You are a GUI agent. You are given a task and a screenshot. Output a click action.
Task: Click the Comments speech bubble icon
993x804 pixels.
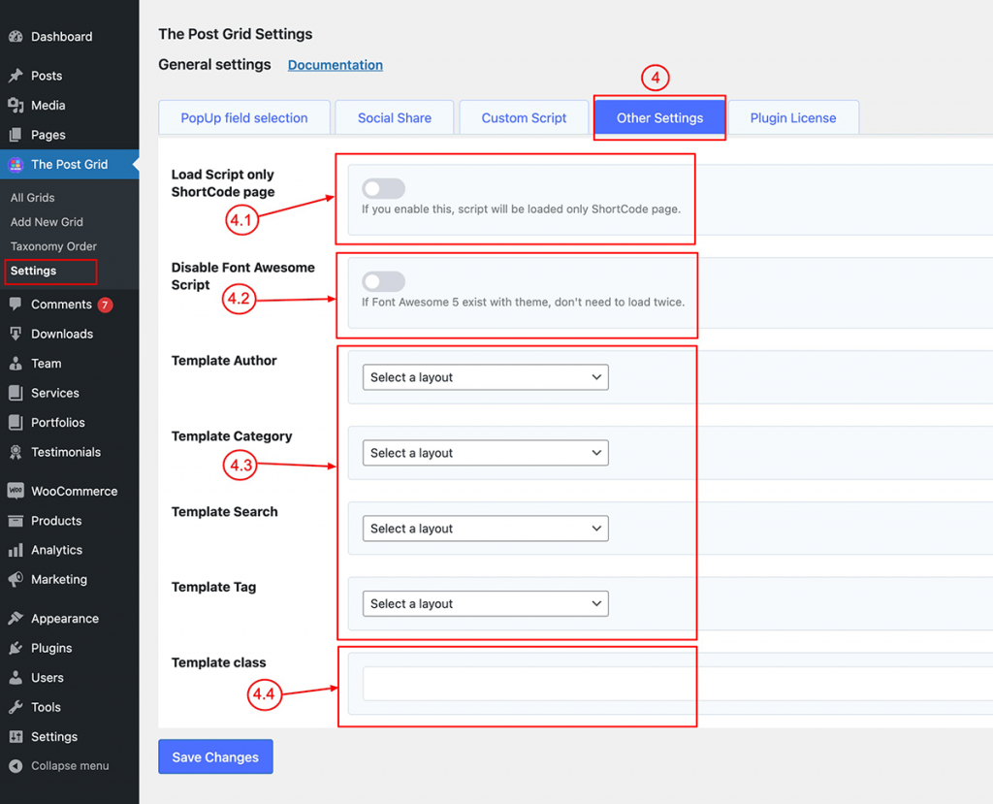point(16,305)
